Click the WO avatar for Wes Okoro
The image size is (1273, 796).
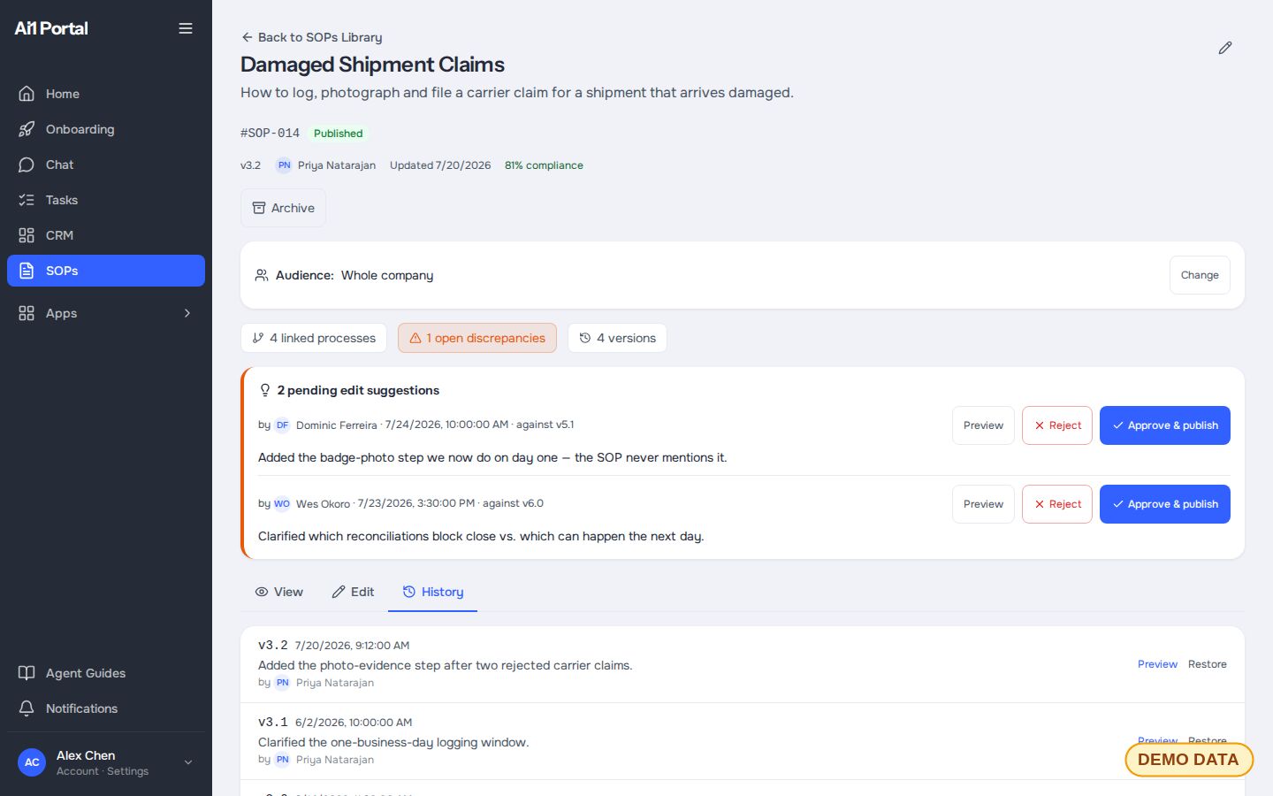pyautogui.click(x=282, y=504)
